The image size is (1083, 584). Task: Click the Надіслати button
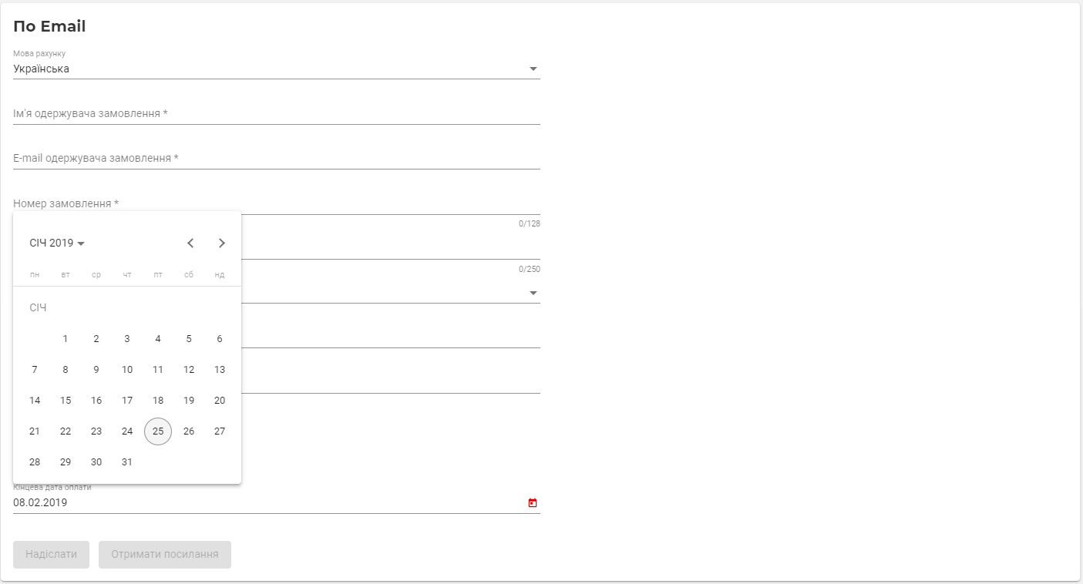pos(52,555)
